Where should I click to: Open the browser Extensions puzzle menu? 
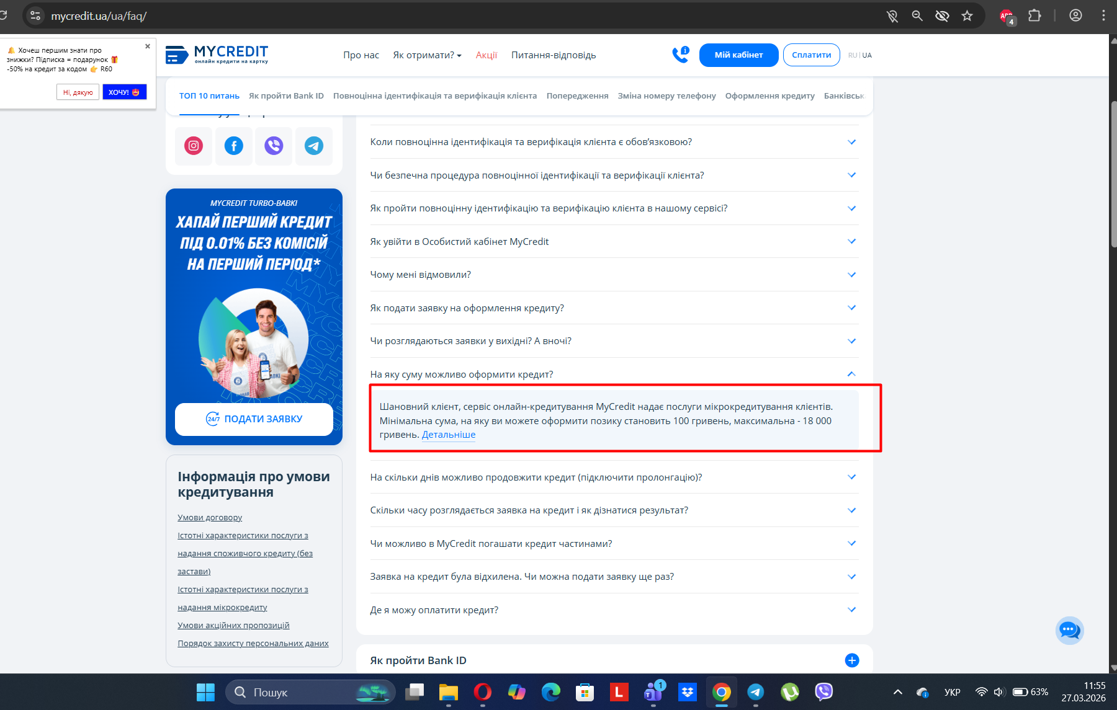1034,16
